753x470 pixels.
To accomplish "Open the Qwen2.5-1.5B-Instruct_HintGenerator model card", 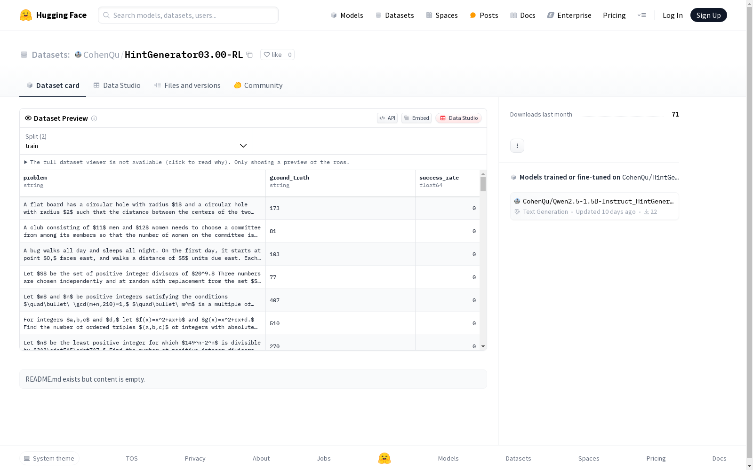I will coord(594,206).
